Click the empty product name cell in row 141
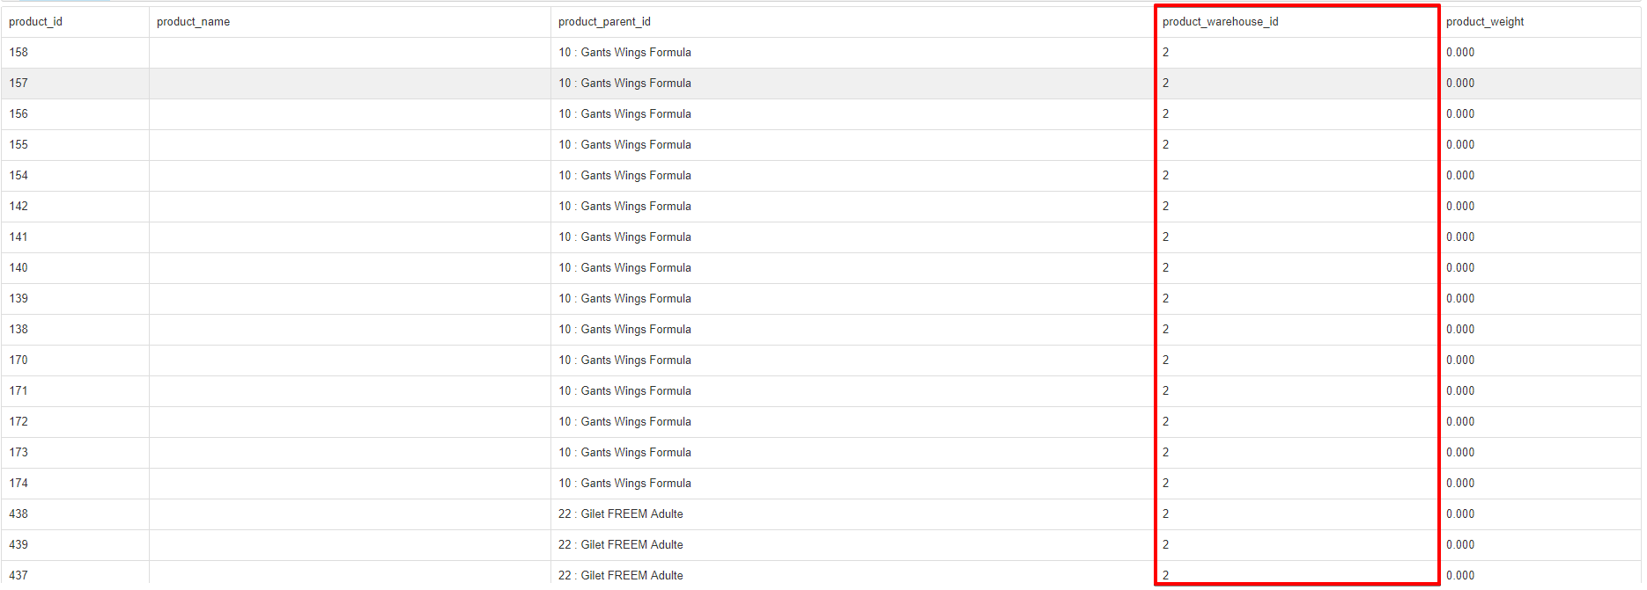Screen dimensions: 1647x590 (350, 237)
